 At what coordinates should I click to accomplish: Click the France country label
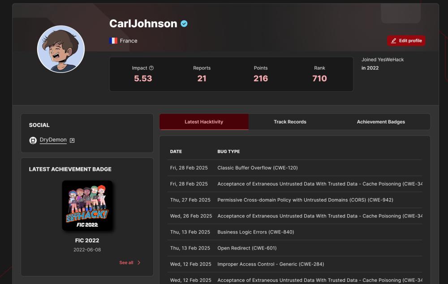click(x=129, y=41)
